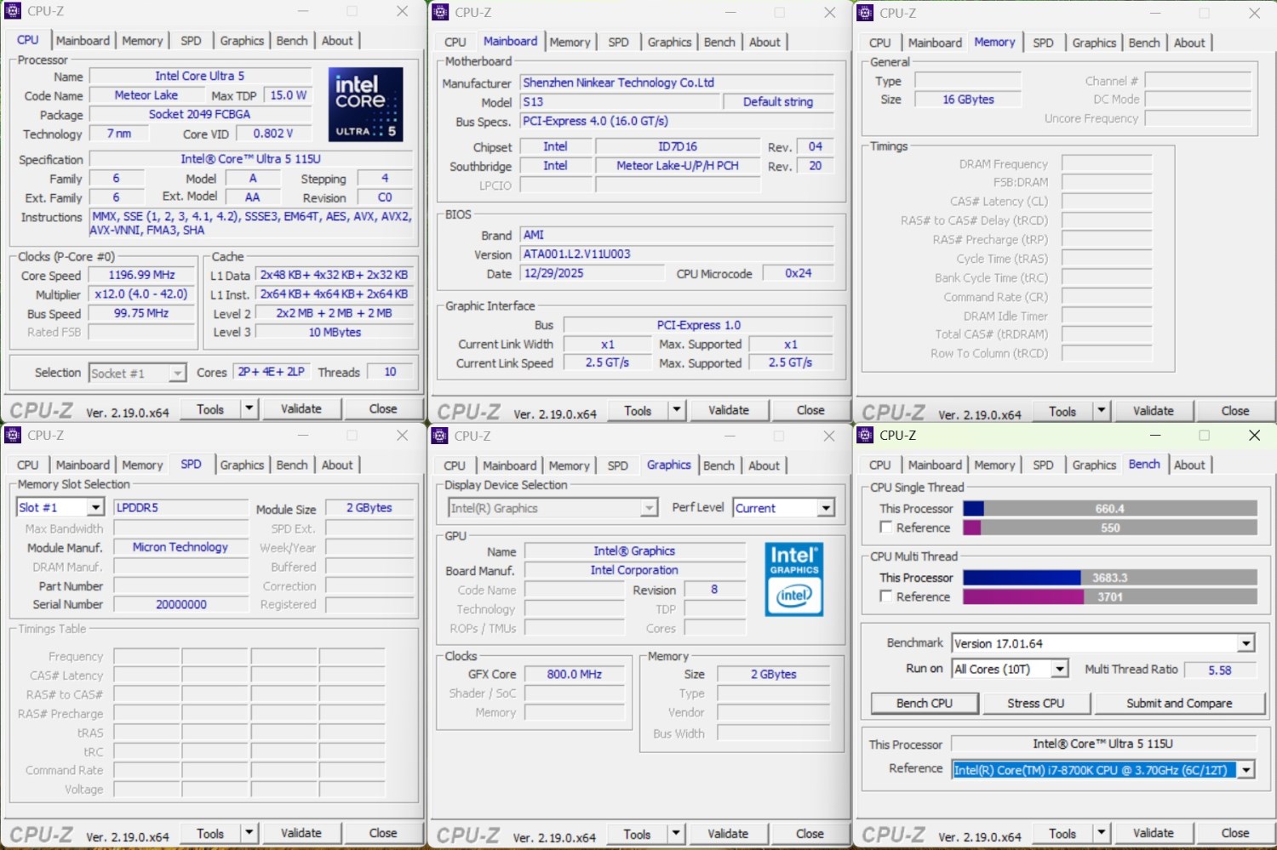This screenshot has height=850, width=1277.
Task: Click CPU-Z title icon in the Memory window
Action: pos(865,13)
